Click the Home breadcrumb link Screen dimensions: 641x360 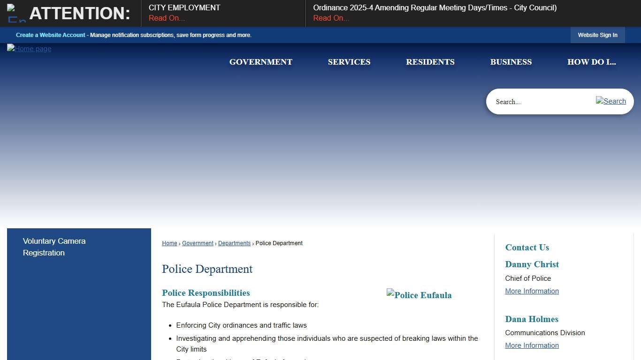[169, 243]
